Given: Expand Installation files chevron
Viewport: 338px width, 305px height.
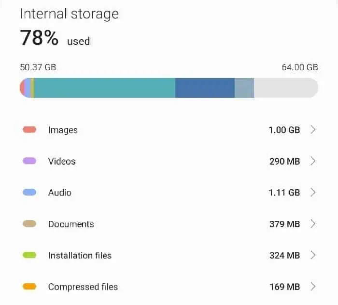Looking at the screenshot, I should 313,255.
